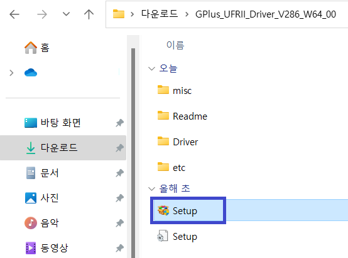Go forward with the right arrow

pyautogui.click(x=41, y=14)
